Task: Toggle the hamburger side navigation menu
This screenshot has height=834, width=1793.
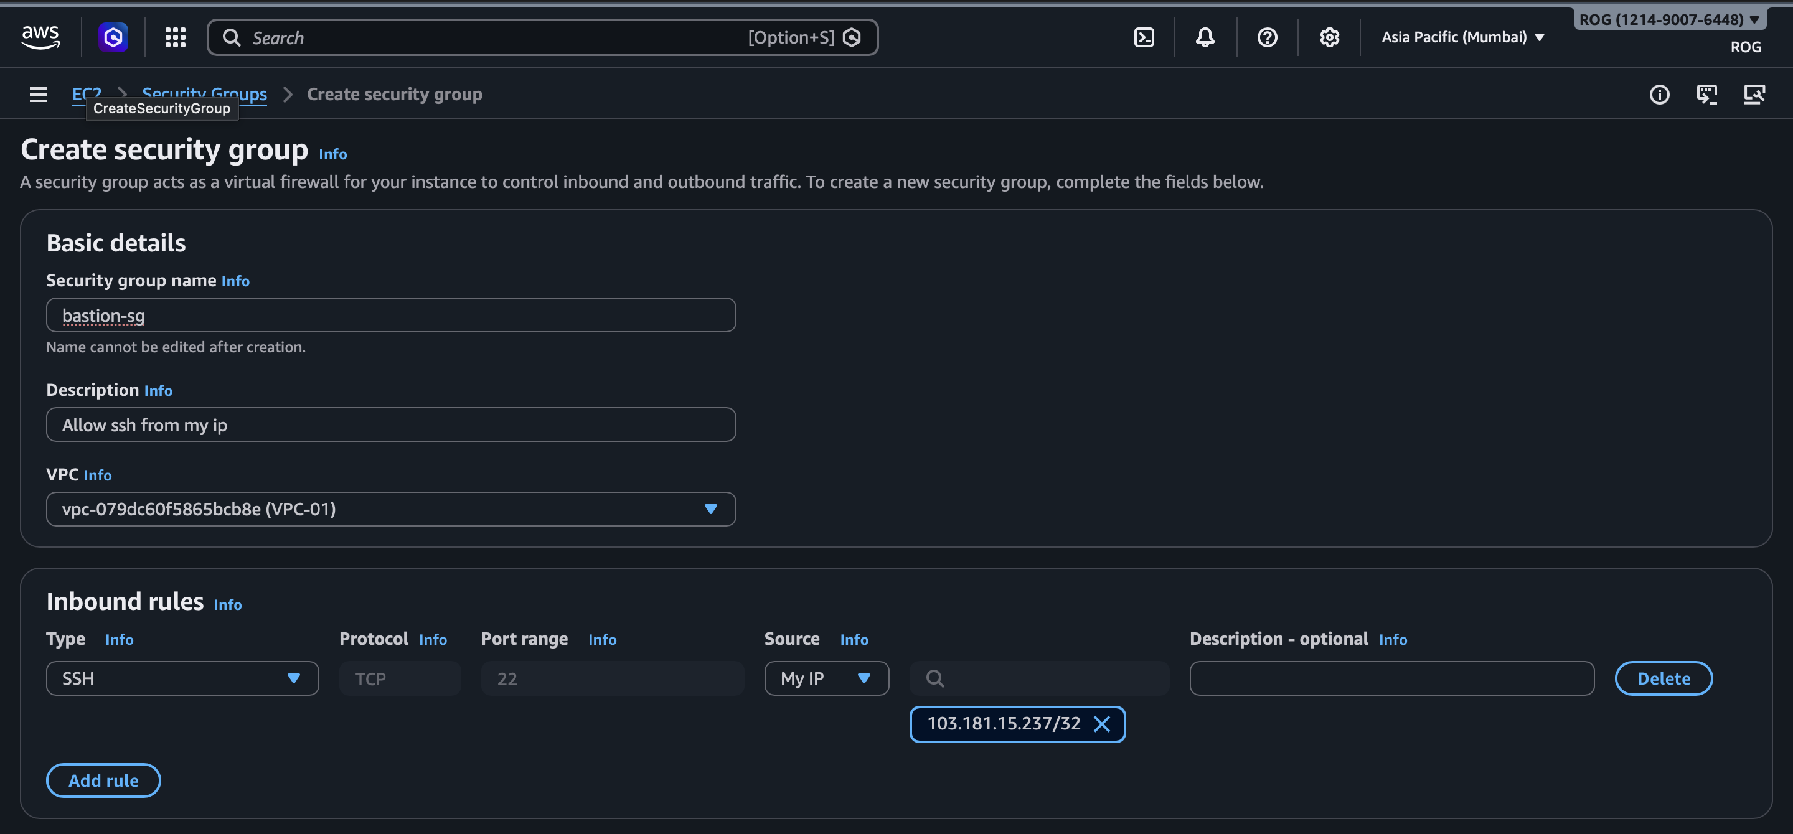Action: pyautogui.click(x=38, y=94)
